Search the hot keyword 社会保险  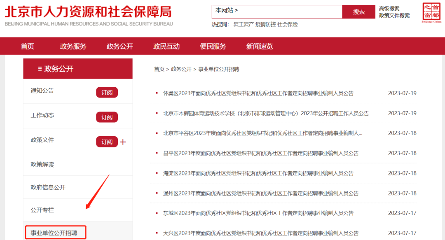click(288, 24)
